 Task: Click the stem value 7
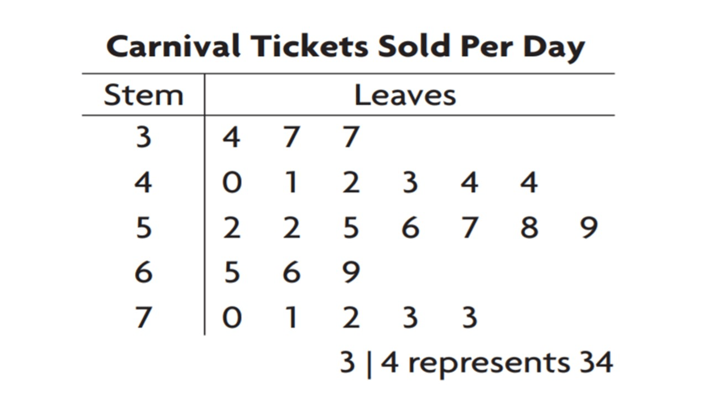143,317
